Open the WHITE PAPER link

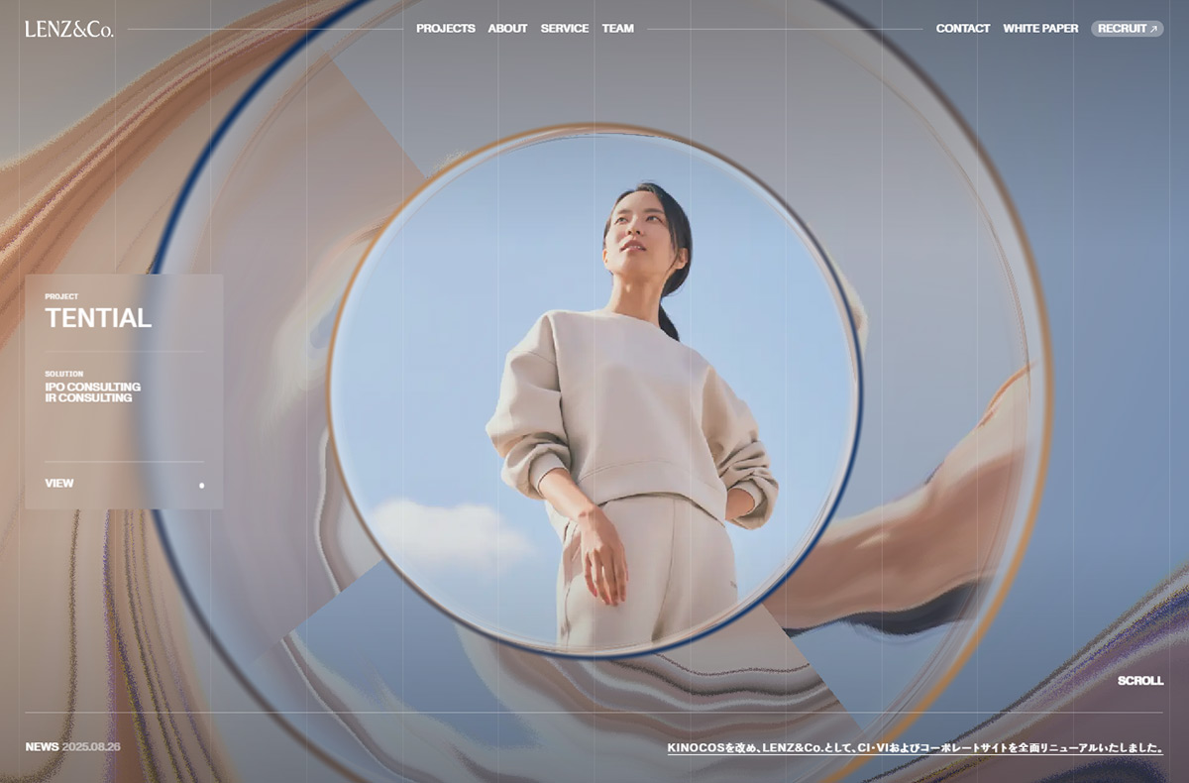pos(1040,29)
